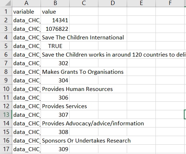The width and height of the screenshot is (186, 154).
Task: Select column E header
Action: [x=141, y=3]
